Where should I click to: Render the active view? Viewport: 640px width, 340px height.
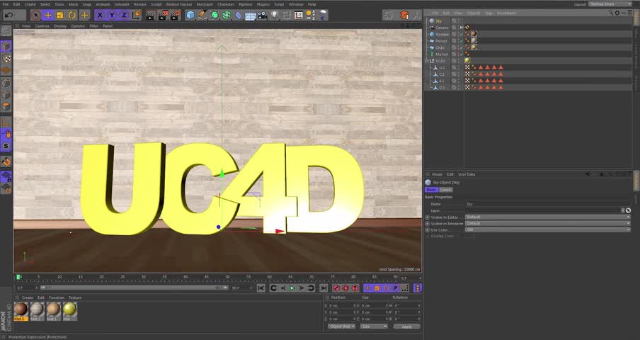150,16
